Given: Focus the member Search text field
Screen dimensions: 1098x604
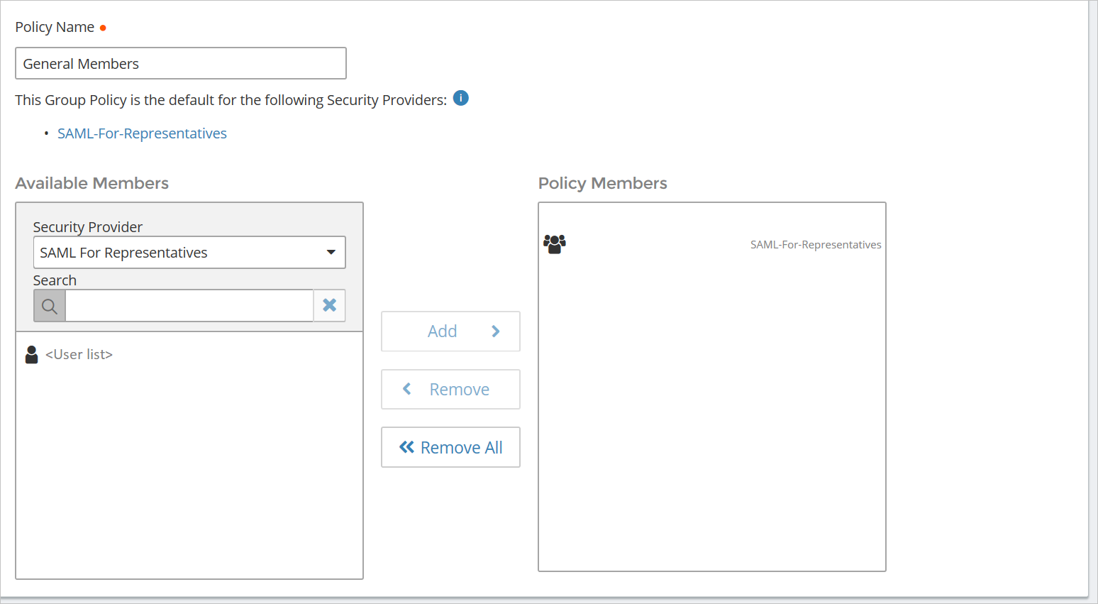Looking at the screenshot, I should (x=189, y=306).
